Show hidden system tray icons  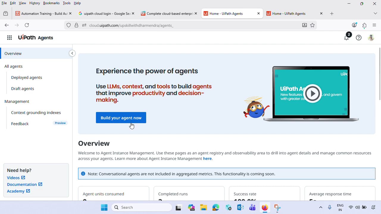click(x=321, y=207)
